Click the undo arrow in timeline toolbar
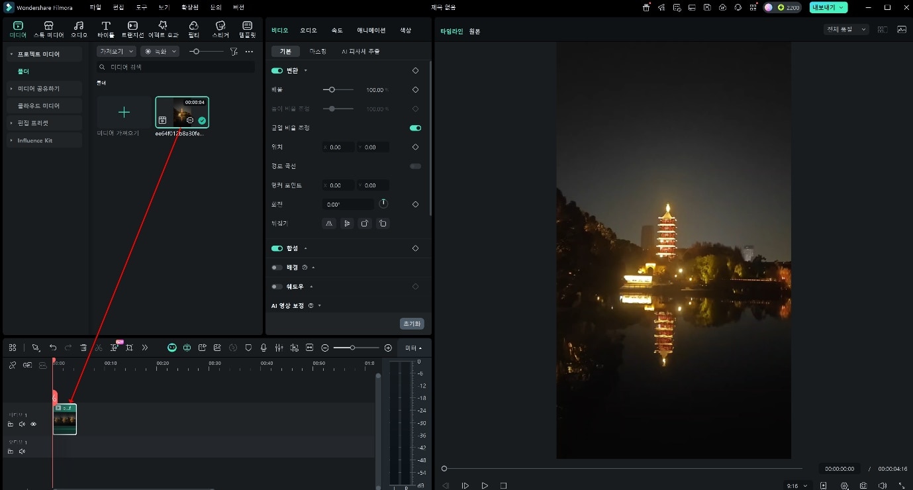This screenshot has width=913, height=490. coord(53,348)
